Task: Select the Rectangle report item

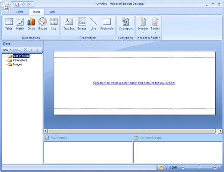Action: pyautogui.click(x=107, y=24)
